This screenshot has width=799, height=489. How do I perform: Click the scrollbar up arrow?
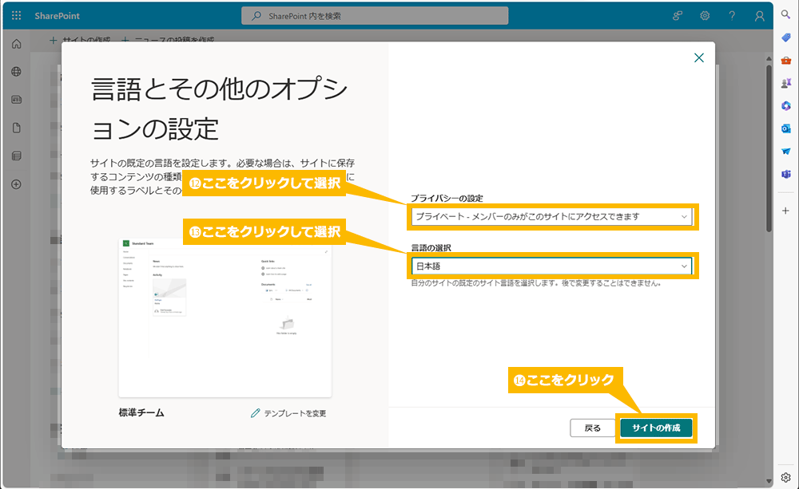click(x=769, y=58)
